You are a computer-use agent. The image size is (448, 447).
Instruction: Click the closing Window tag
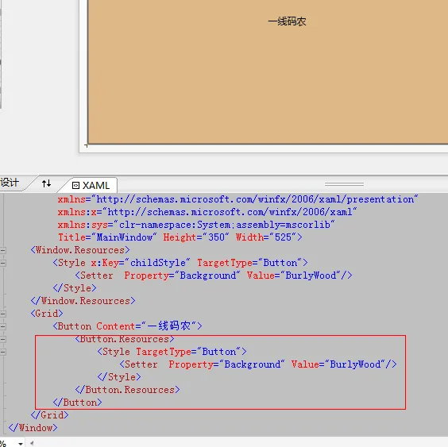33,428
